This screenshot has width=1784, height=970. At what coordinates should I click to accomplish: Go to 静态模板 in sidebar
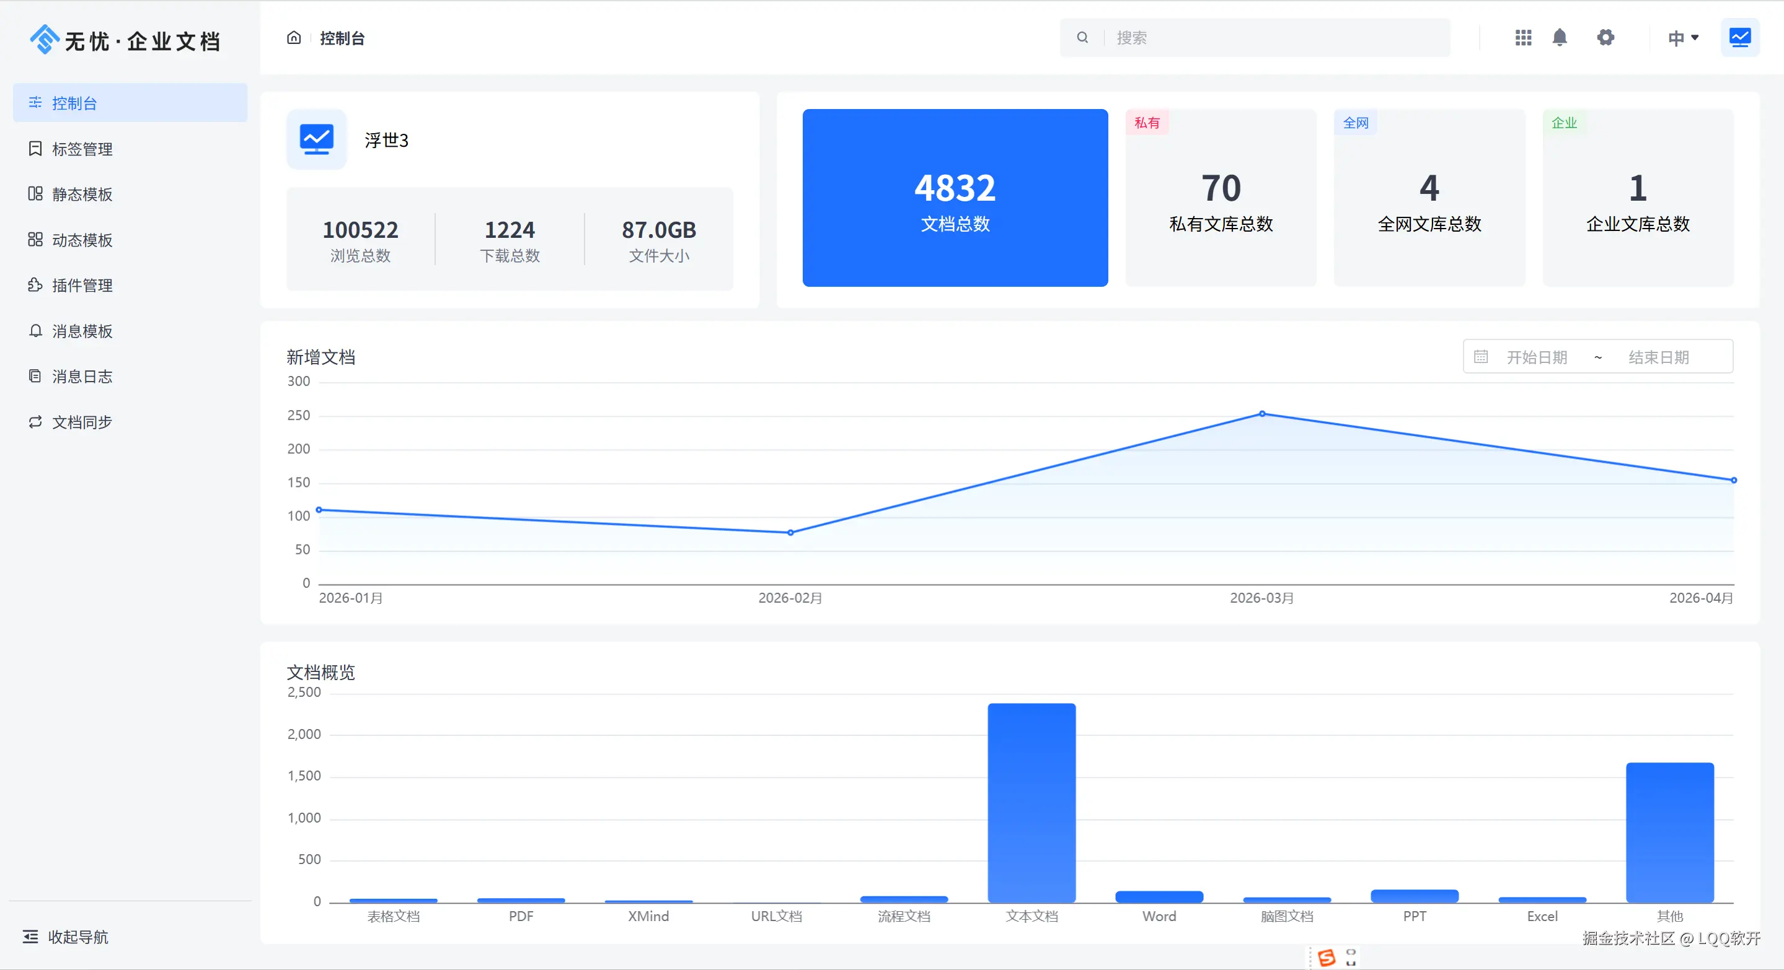pos(82,194)
